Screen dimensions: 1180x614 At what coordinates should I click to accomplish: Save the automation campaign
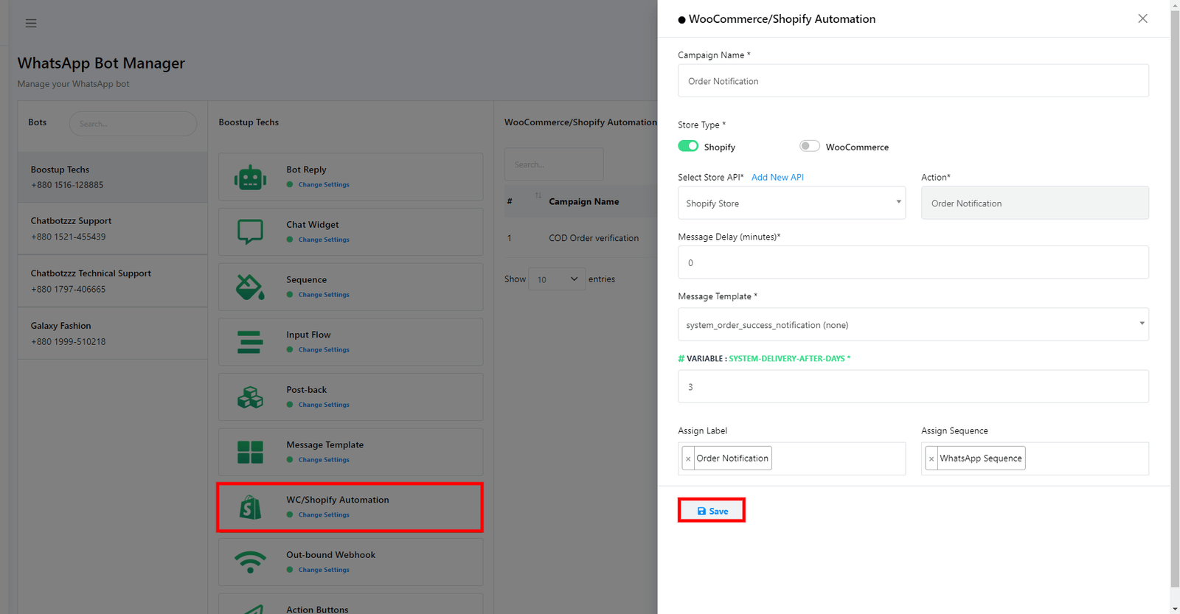712,511
